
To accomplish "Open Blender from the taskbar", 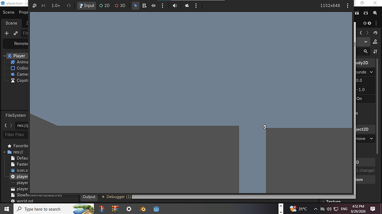I will click(x=142, y=209).
